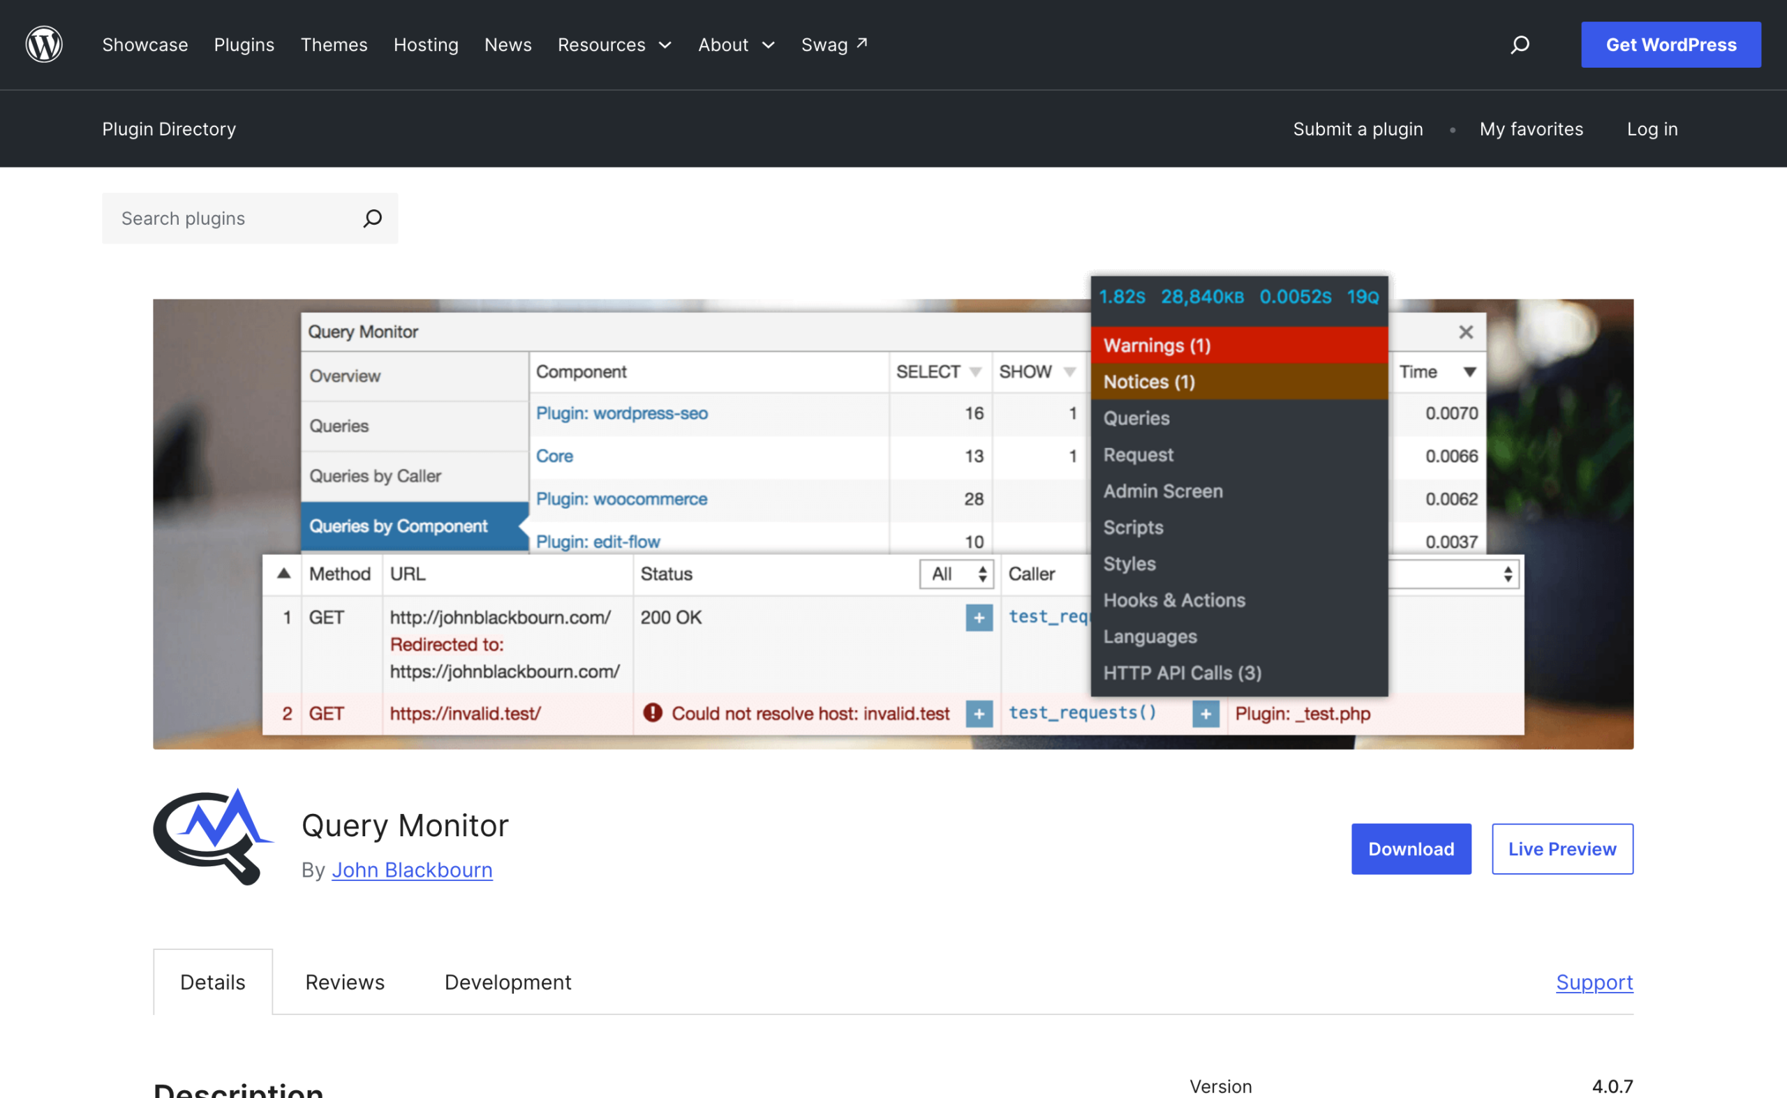Click the Log in link

tap(1652, 129)
